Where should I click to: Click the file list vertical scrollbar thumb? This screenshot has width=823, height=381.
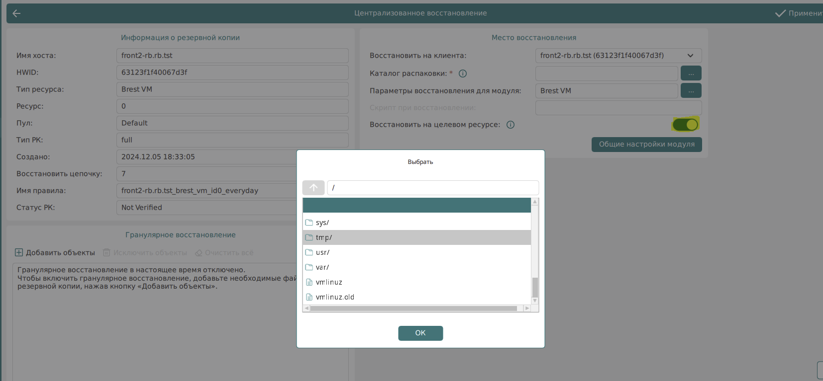click(x=535, y=287)
